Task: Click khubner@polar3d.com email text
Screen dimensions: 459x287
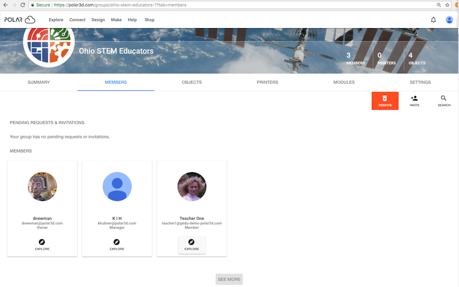Action: [x=117, y=223]
